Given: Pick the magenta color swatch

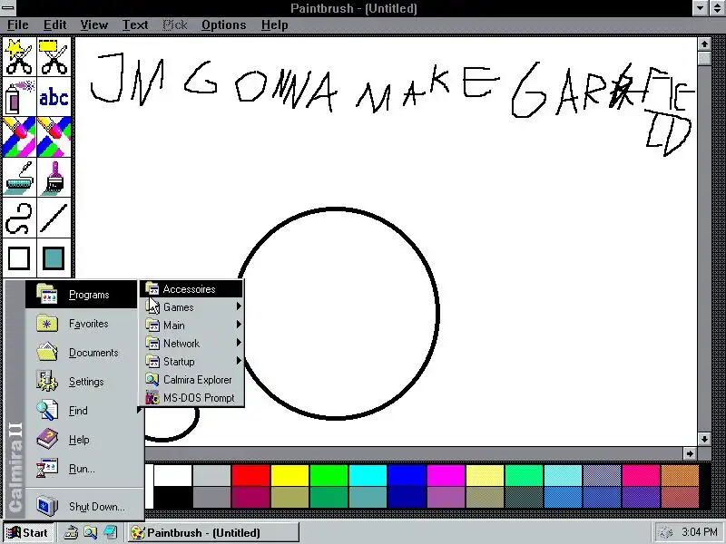Looking at the screenshot, I should tap(446, 475).
